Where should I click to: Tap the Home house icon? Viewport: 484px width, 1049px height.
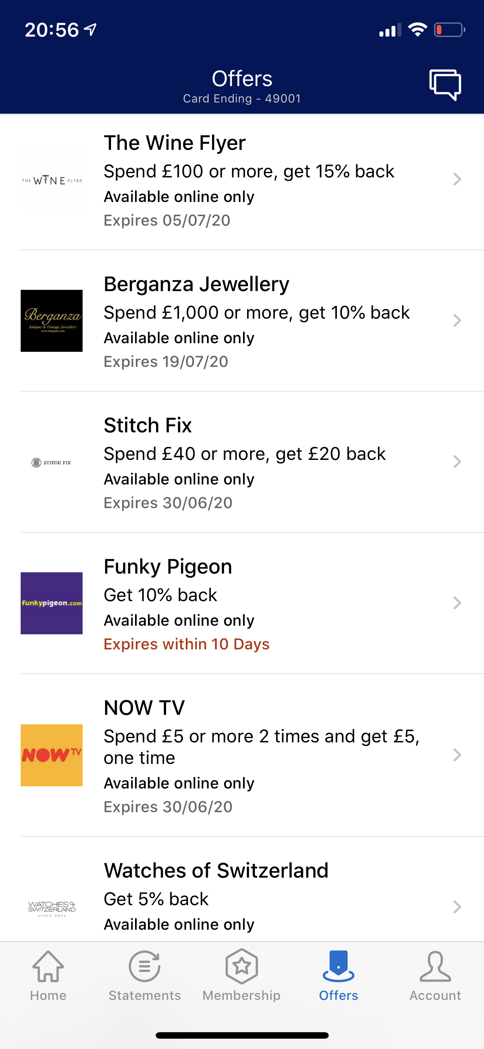(x=48, y=966)
